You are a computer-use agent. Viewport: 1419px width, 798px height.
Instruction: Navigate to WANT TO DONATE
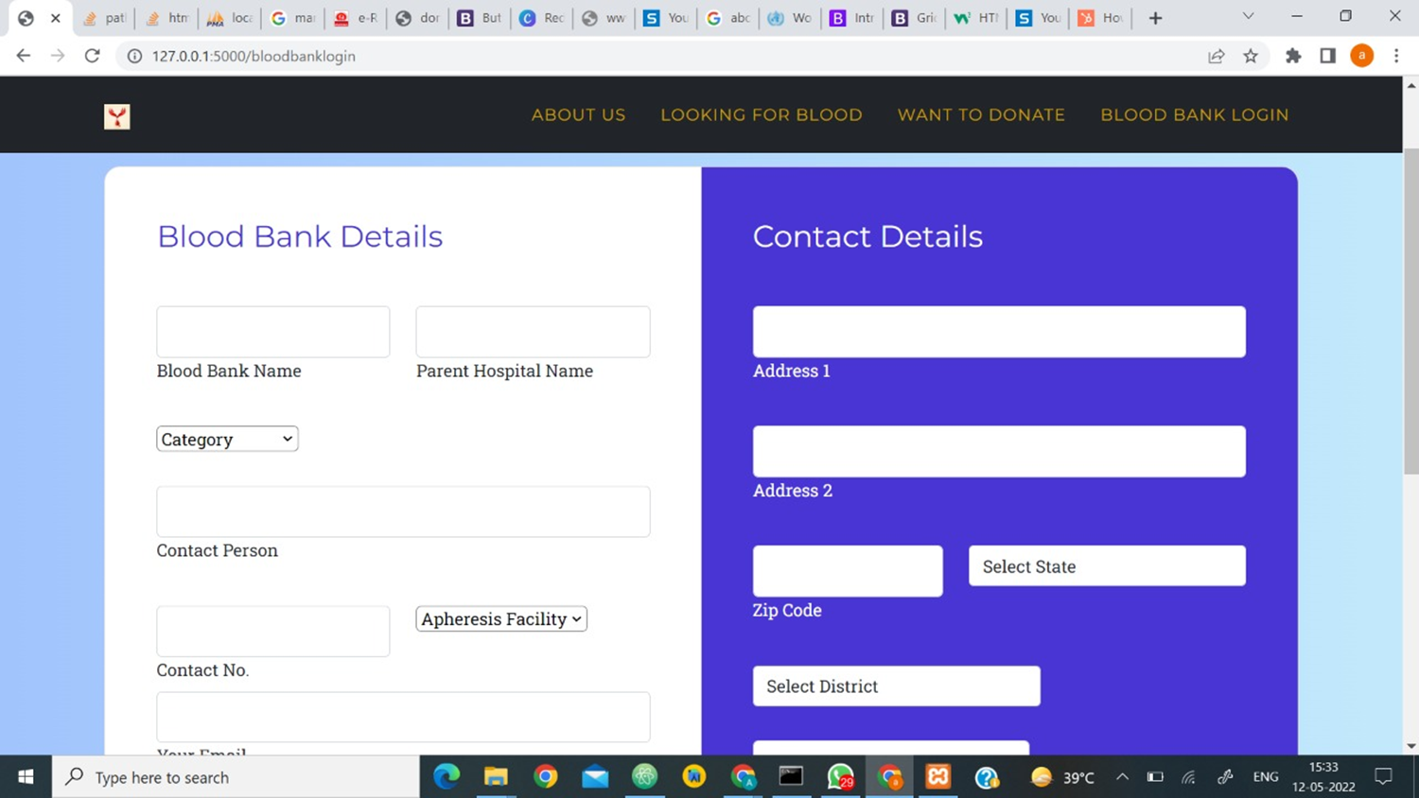tap(981, 114)
